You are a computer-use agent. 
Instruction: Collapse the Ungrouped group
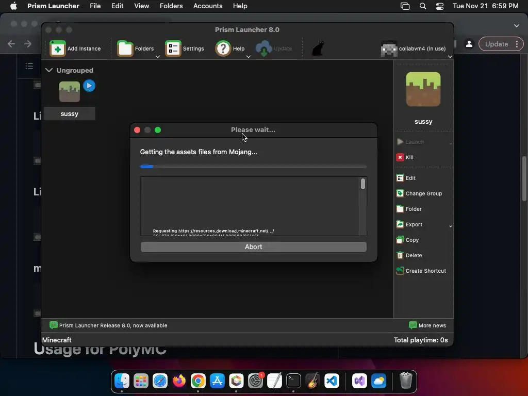pyautogui.click(x=49, y=70)
